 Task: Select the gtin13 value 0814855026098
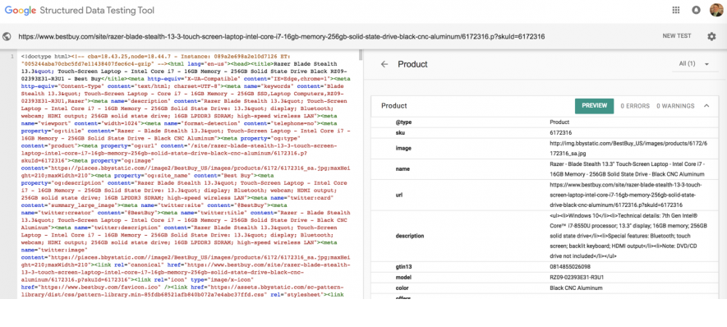pyautogui.click(x=570, y=267)
